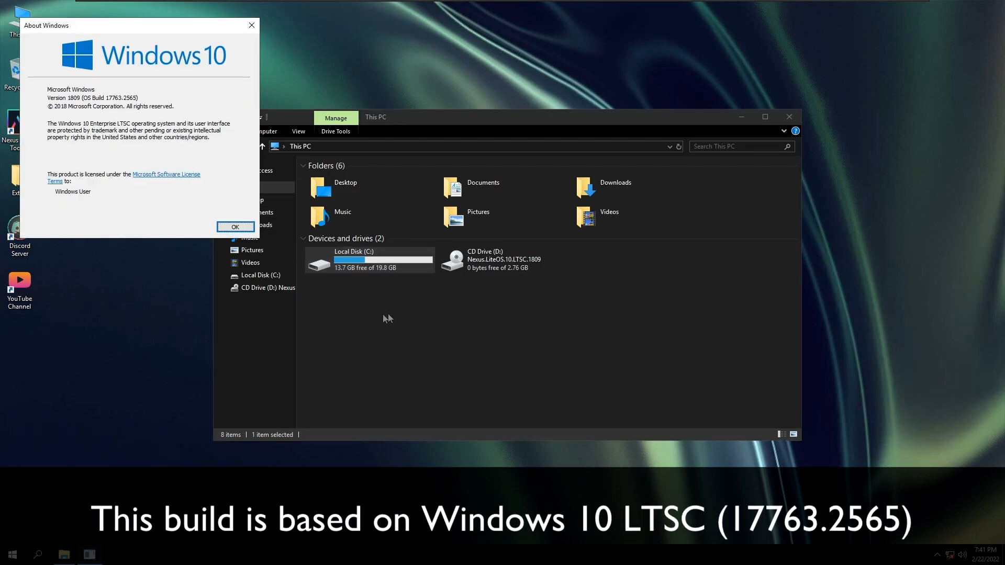Show hidden system tray icons
The width and height of the screenshot is (1005, 565).
(937, 555)
